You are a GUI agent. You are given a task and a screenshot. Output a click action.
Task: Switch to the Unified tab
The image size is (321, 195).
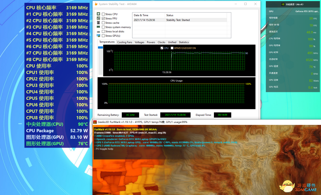(172, 42)
